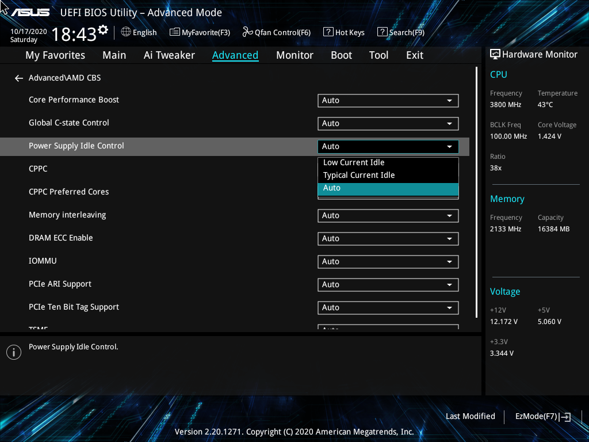Click the settings list vertical scrollbar
Viewport: 589px width, 442px height.
coord(476,192)
